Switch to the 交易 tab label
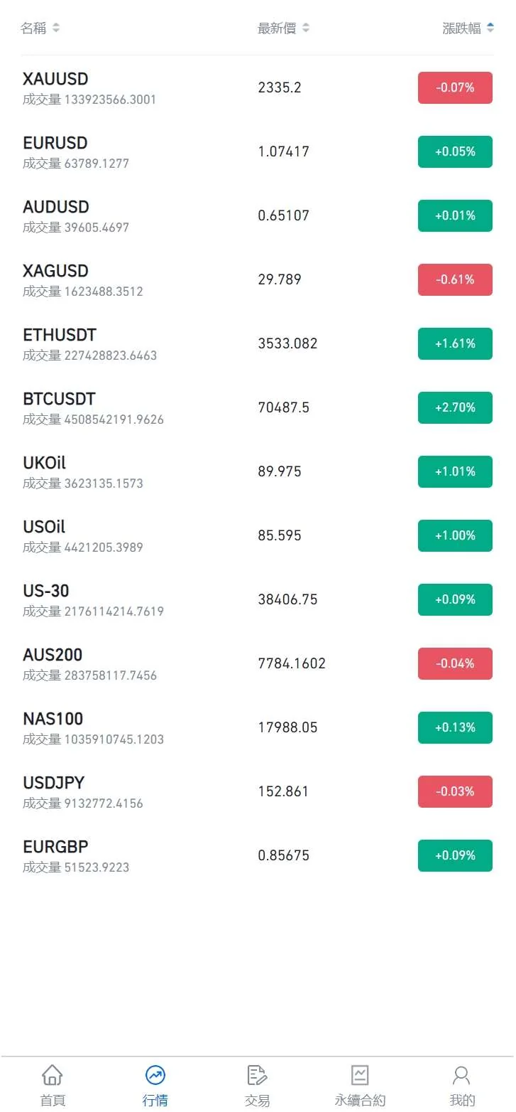This screenshot has height=1112, width=516. [257, 1101]
